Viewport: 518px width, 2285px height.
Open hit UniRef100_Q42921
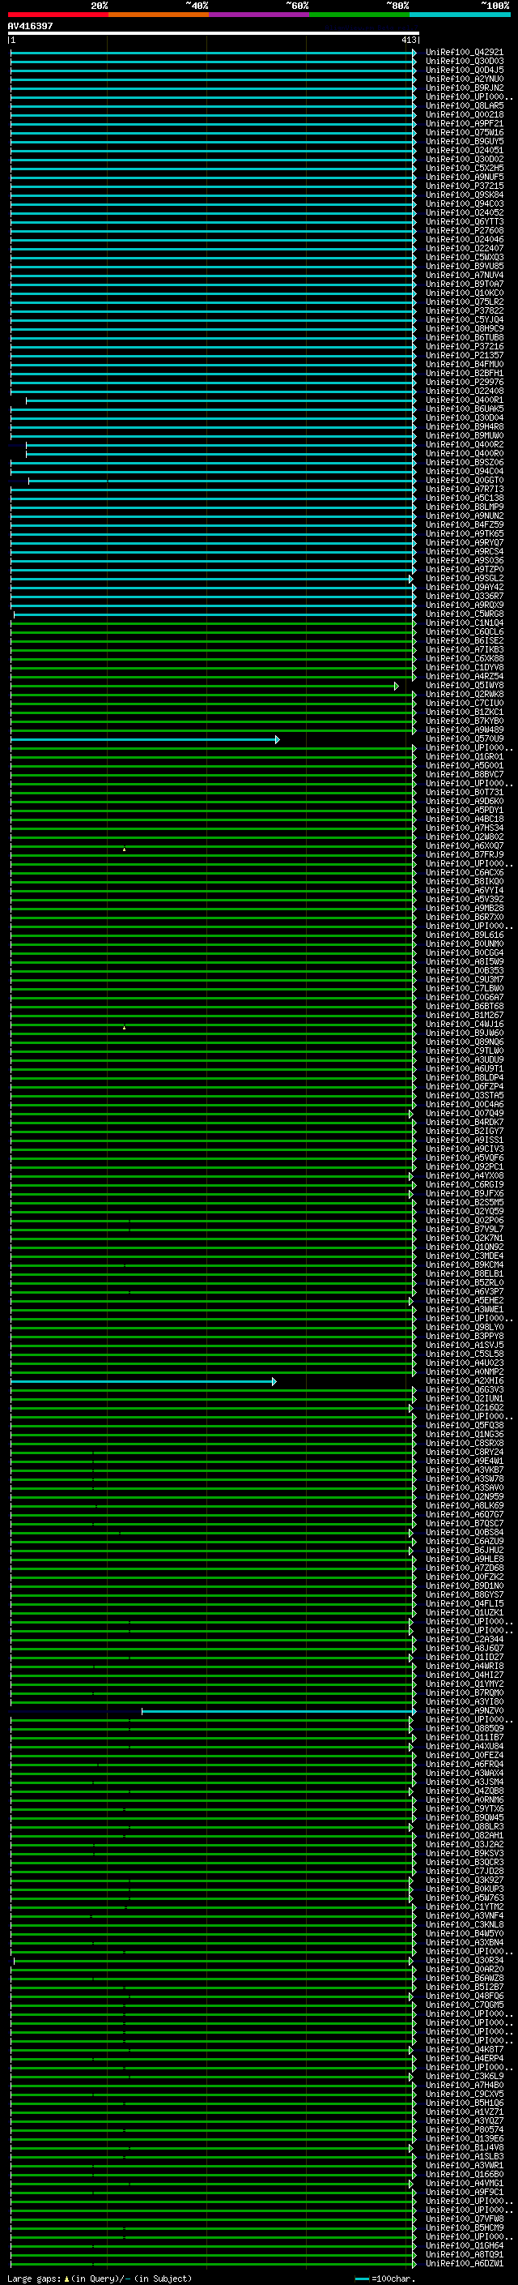[465, 53]
